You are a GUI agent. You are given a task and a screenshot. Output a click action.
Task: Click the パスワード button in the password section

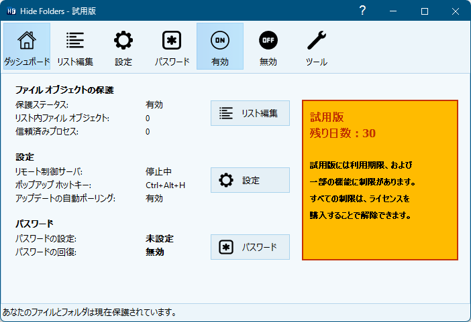pyautogui.click(x=250, y=247)
